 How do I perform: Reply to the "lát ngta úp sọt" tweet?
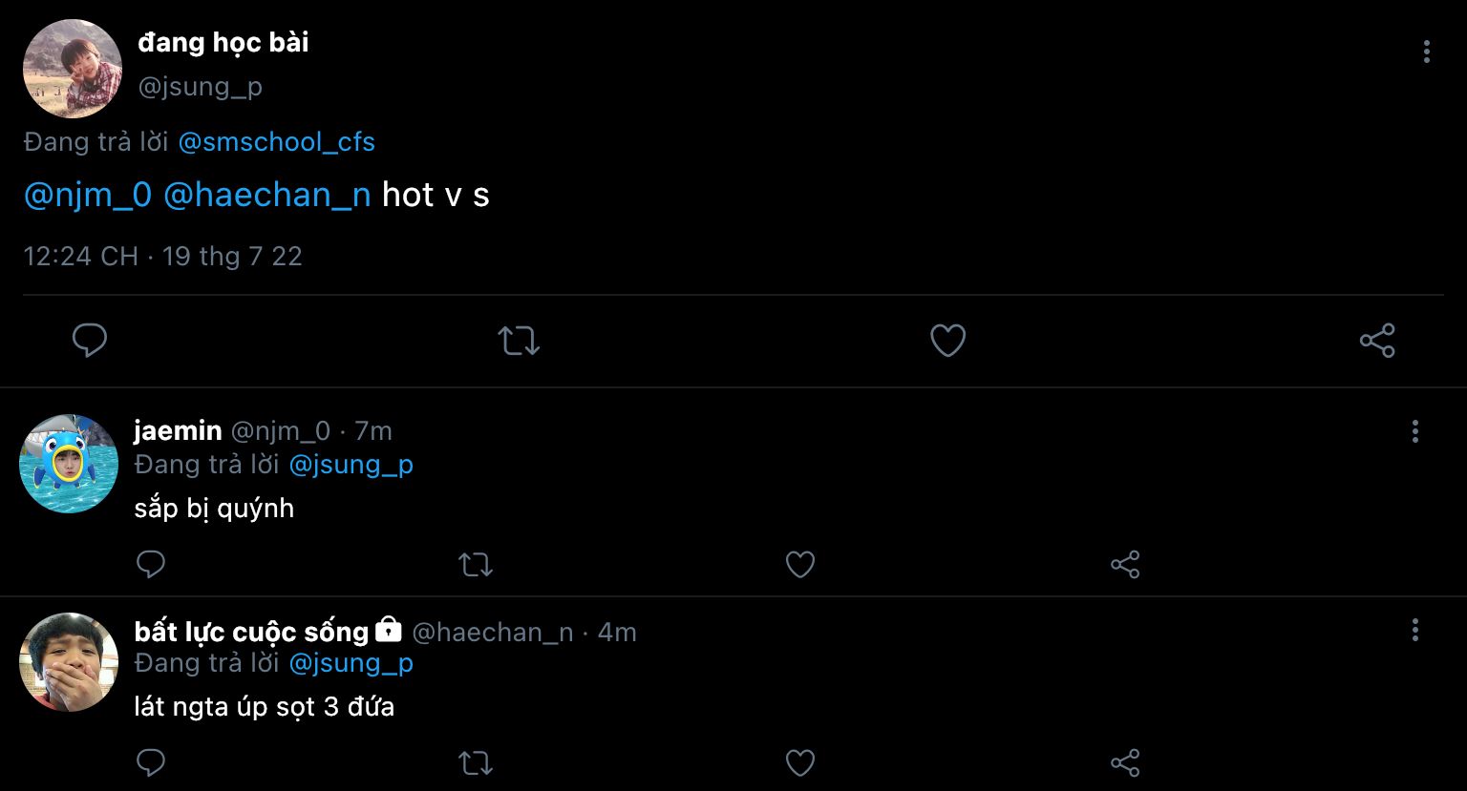click(151, 762)
